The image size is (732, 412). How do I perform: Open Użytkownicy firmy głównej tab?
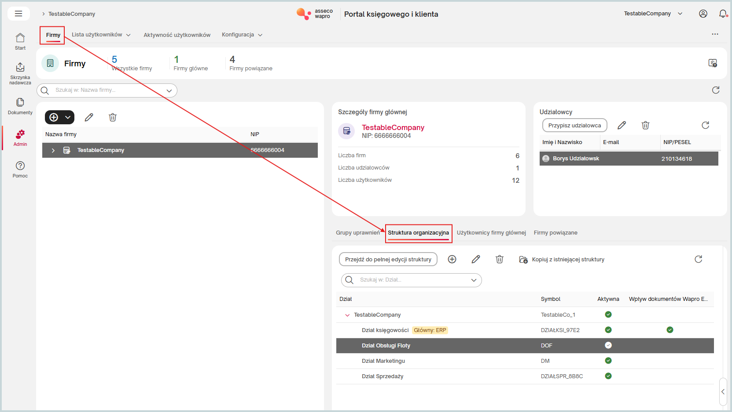tap(491, 233)
